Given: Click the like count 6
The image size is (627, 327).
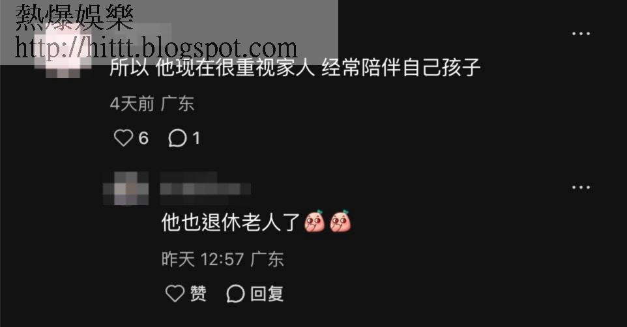Looking at the screenshot, I should (x=143, y=138).
